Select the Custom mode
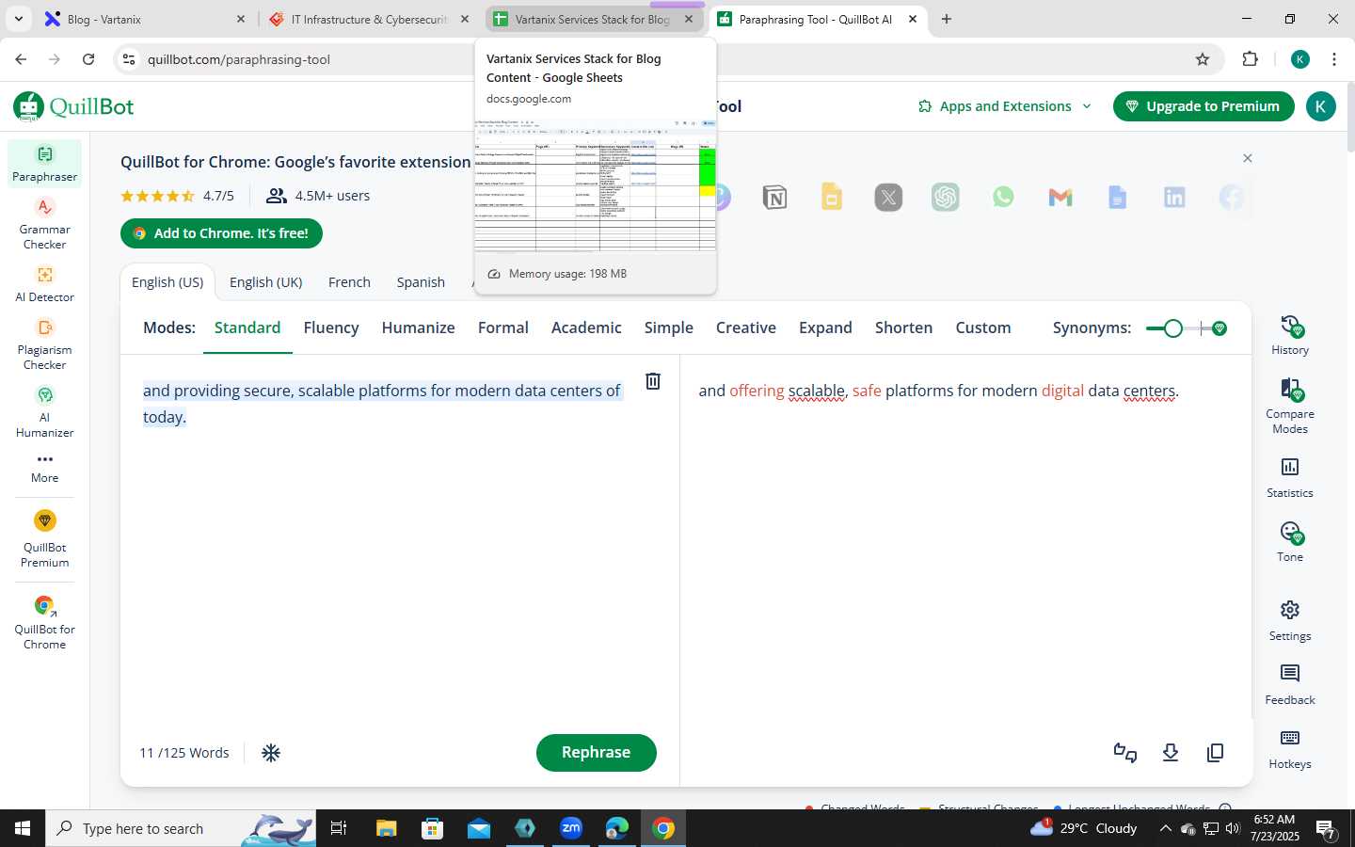 click(983, 328)
